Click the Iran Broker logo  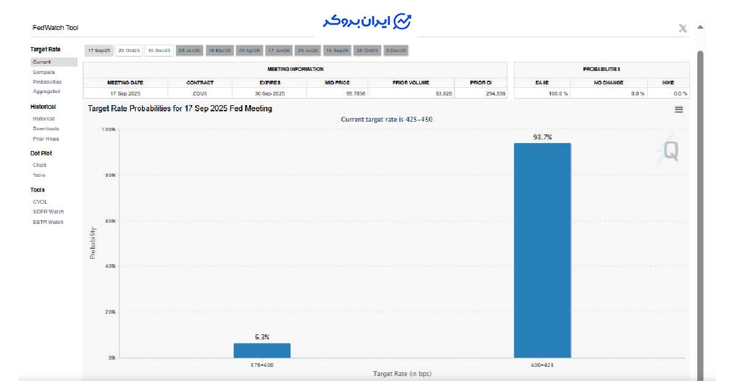point(367,21)
